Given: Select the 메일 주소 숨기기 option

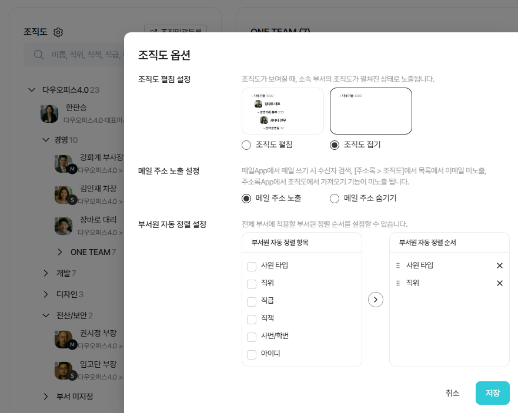Looking at the screenshot, I should click(x=335, y=199).
